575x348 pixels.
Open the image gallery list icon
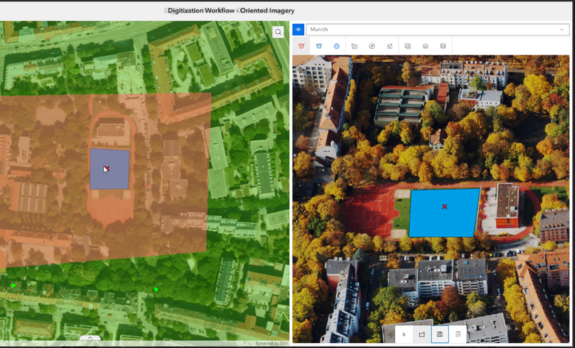click(354, 46)
